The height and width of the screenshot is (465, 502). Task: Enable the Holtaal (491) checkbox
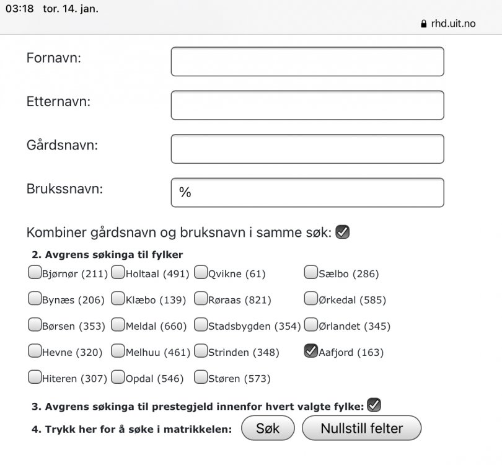[118, 272]
